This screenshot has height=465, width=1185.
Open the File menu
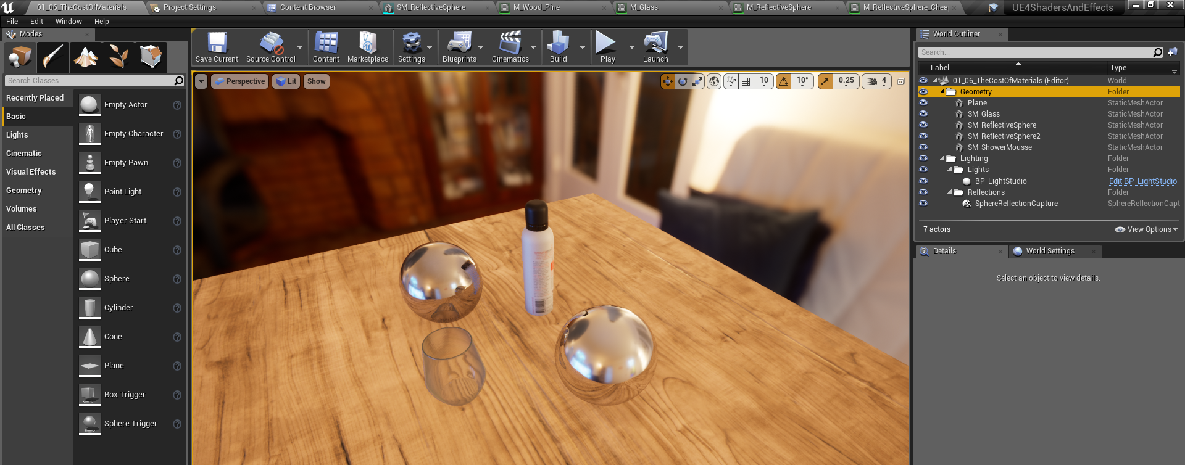coord(12,22)
